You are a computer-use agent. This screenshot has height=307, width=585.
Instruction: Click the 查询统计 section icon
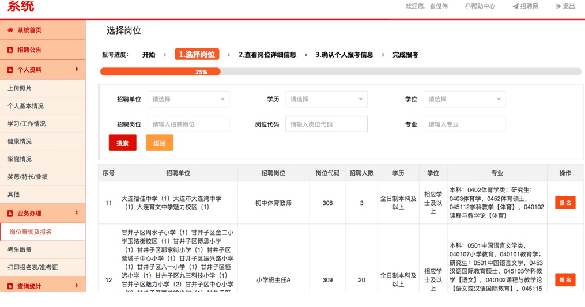10,286
